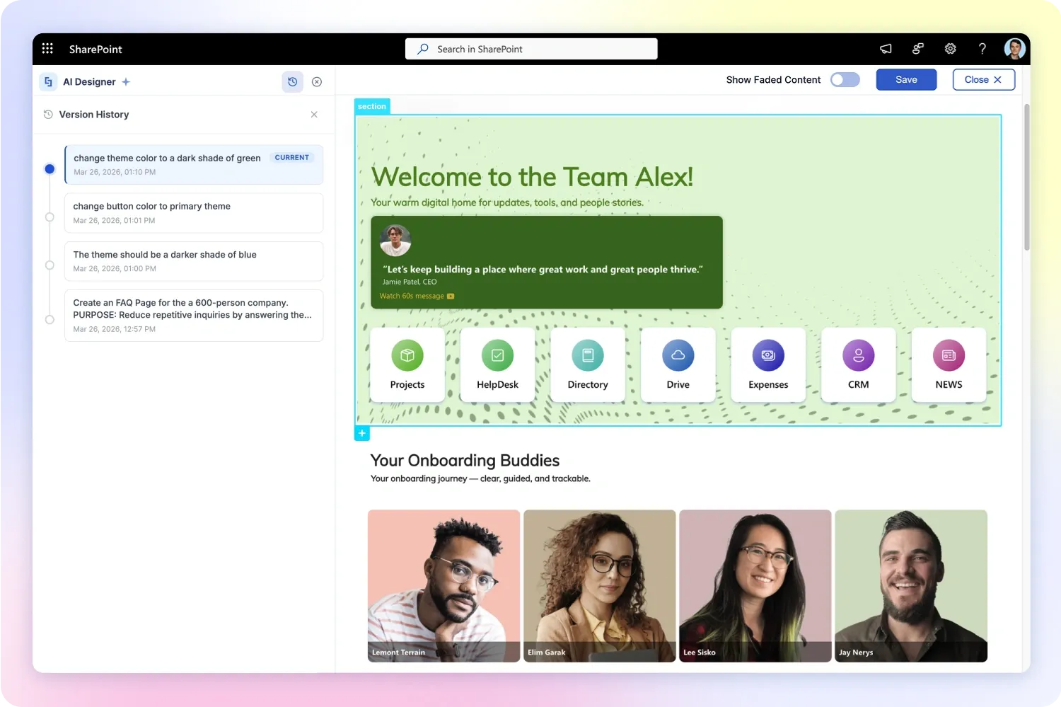Select 'change theme color to a dark shade of green' version

(194, 165)
